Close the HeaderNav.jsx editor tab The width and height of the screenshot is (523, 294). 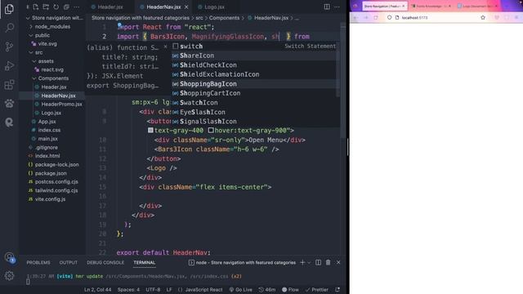(x=186, y=7)
